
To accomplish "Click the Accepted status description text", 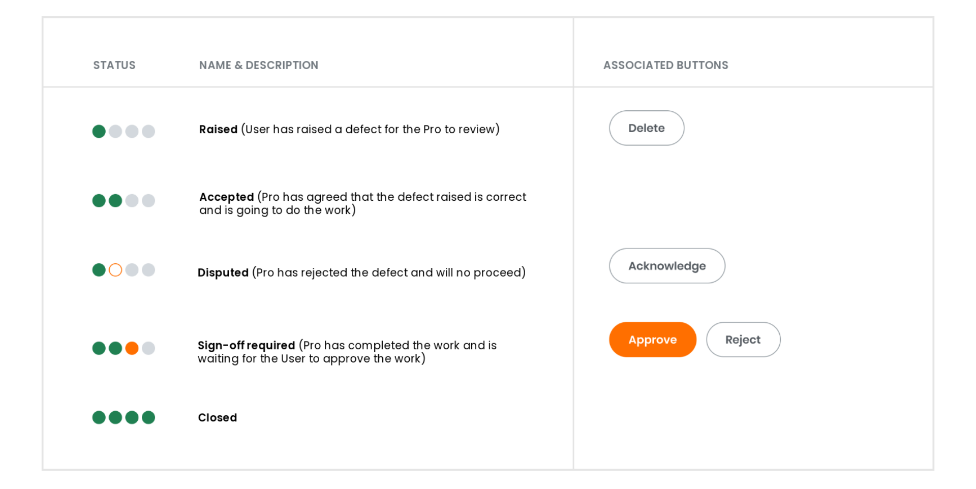I will [362, 203].
